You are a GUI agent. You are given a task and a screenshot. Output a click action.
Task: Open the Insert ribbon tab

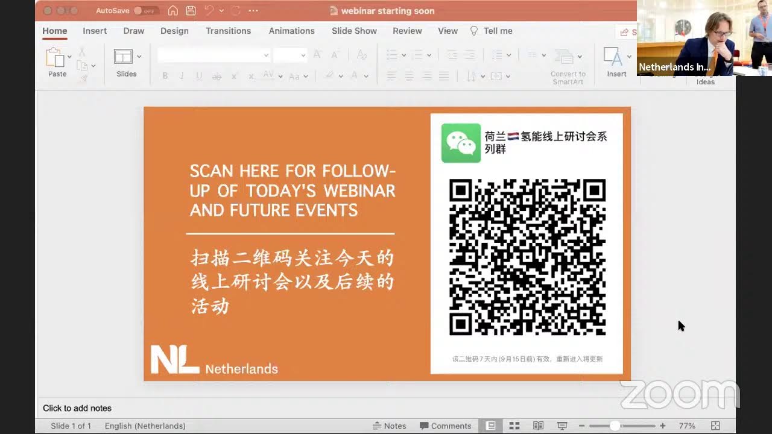[x=95, y=31]
